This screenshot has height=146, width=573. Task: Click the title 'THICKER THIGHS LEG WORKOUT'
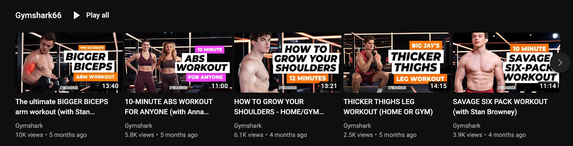(388, 107)
